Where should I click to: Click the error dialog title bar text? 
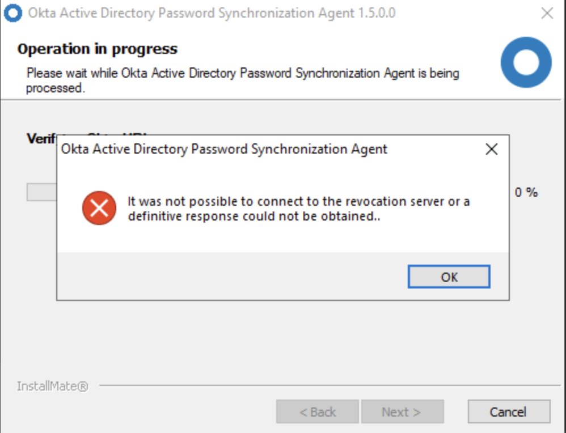point(224,150)
